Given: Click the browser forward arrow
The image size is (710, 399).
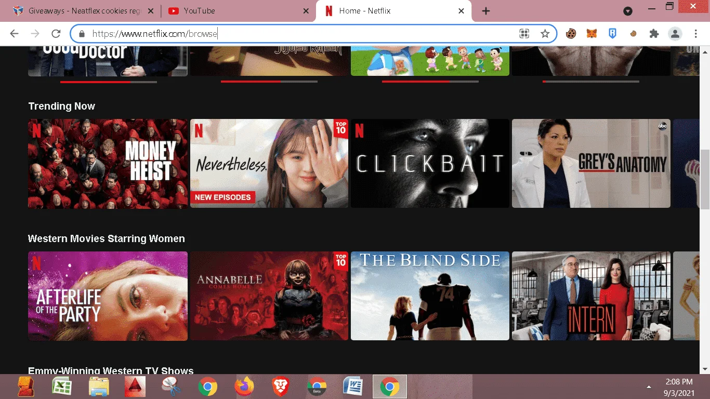Looking at the screenshot, I should 35,34.
